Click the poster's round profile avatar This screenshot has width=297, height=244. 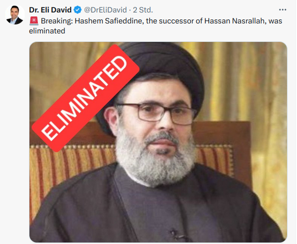tap(15, 15)
